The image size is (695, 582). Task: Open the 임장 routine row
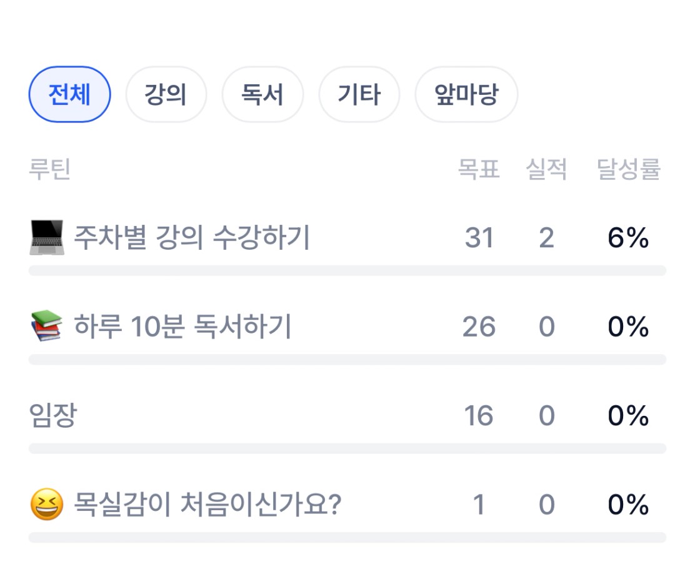click(x=52, y=416)
